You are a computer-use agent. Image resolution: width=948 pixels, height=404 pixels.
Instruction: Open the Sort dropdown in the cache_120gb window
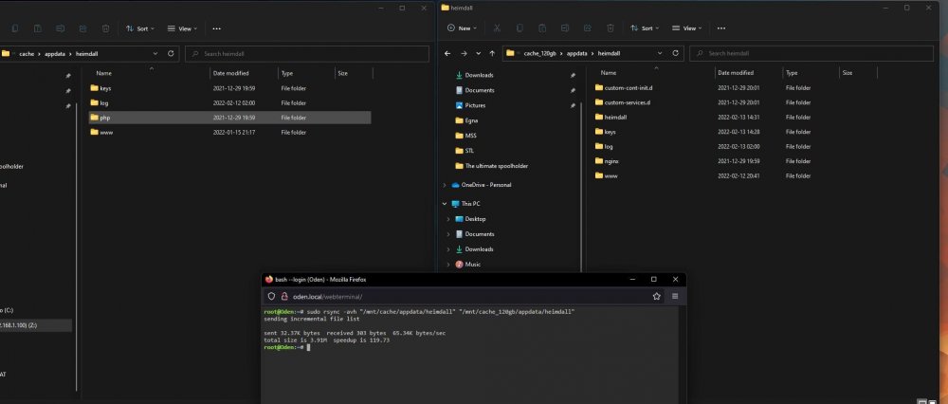point(645,28)
